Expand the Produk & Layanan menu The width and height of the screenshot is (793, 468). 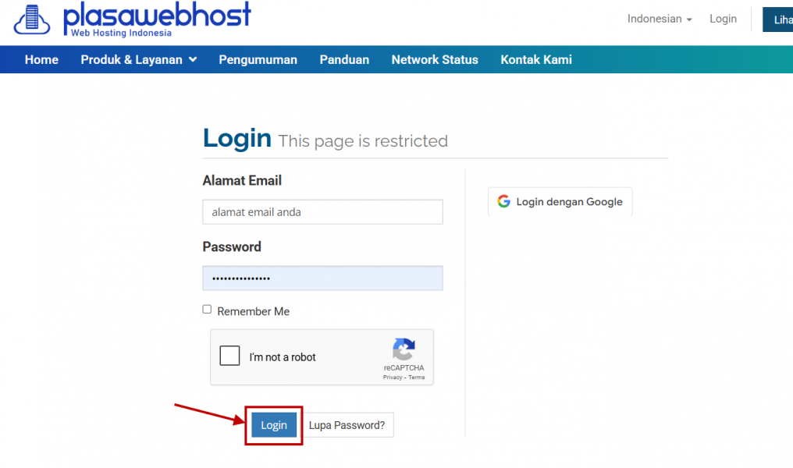point(139,59)
